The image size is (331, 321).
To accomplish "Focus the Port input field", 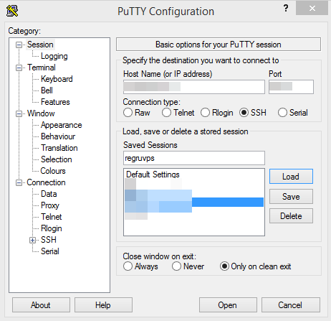I will point(291,87).
